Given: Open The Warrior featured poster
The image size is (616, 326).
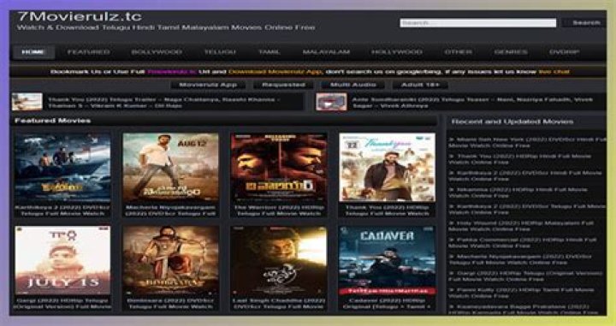Looking at the screenshot, I should pos(279,168).
